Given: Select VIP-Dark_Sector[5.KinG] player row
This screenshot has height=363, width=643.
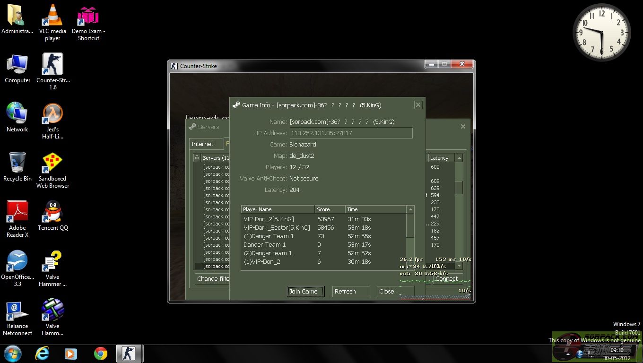Looking at the screenshot, I should pyautogui.click(x=277, y=228).
